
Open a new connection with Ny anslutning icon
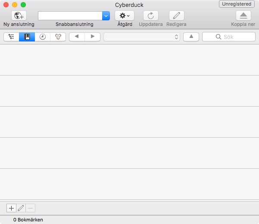tap(19, 16)
